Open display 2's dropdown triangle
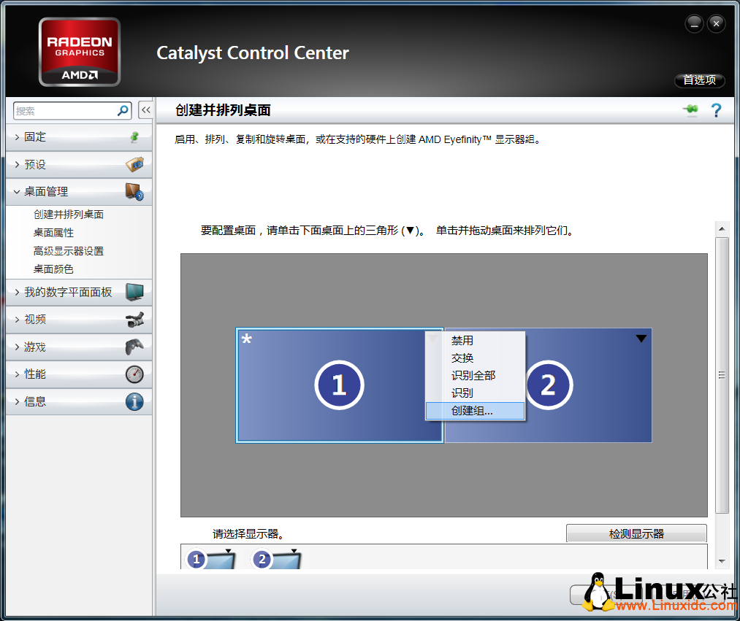The width and height of the screenshot is (740, 621). coord(641,338)
